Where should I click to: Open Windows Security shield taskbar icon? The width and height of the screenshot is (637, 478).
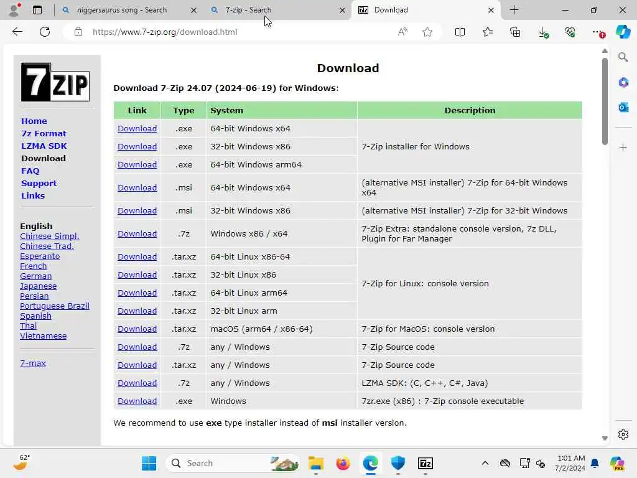pyautogui.click(x=398, y=463)
